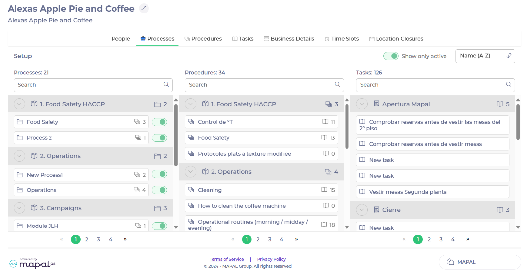
Task: Select the Operational routines procedure row
Action: [262, 224]
